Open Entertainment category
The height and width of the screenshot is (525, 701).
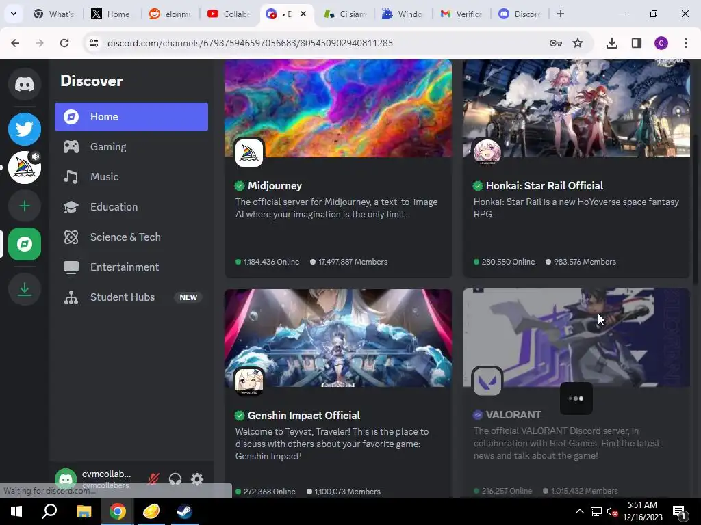click(131, 267)
